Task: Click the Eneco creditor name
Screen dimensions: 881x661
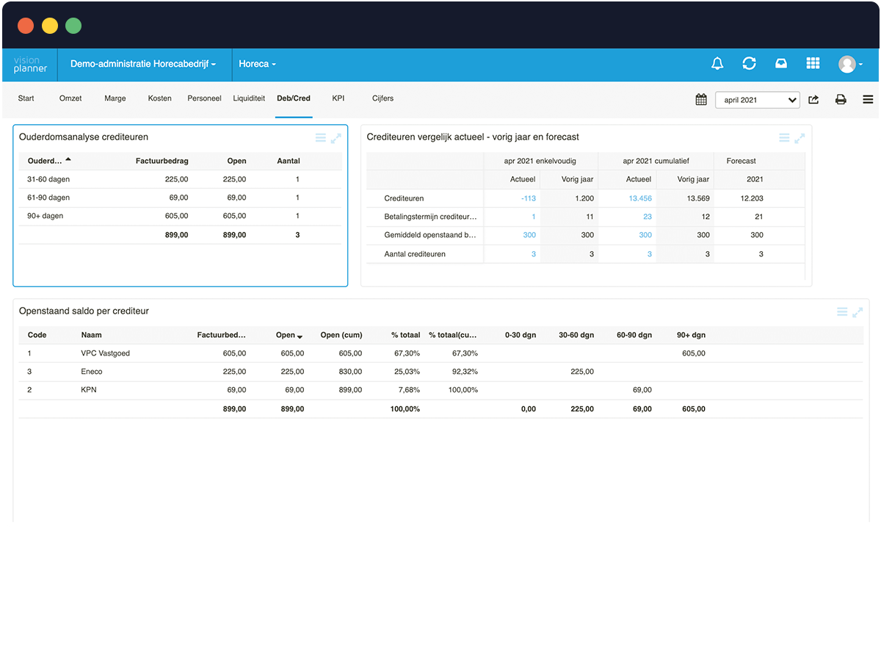Action: (x=92, y=372)
